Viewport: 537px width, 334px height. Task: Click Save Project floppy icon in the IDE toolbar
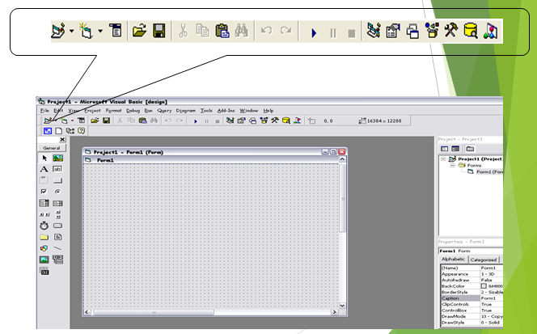pos(106,120)
